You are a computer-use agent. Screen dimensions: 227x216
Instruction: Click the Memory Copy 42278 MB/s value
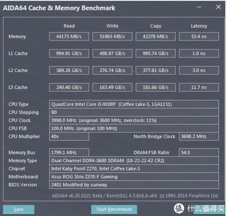[156, 36]
